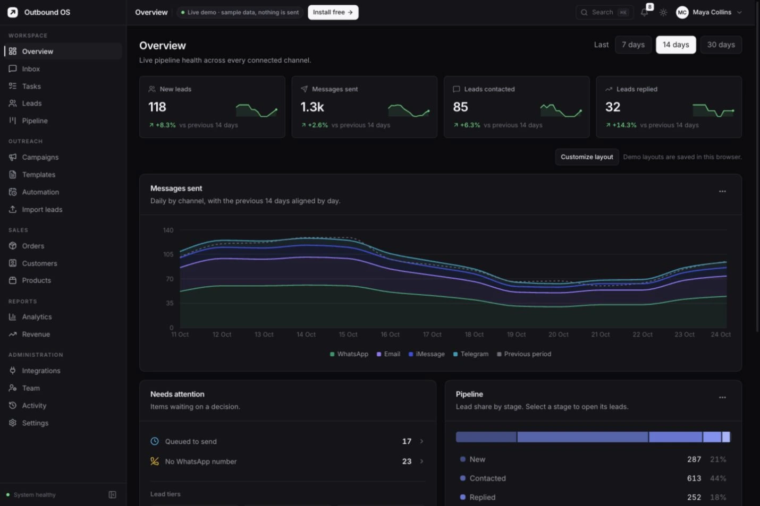The width and height of the screenshot is (760, 506).
Task: Collapse the sidebar panel icon
Action: point(112,495)
